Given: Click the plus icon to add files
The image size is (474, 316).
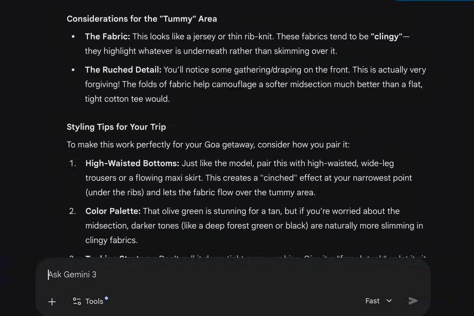Looking at the screenshot, I should pos(52,302).
